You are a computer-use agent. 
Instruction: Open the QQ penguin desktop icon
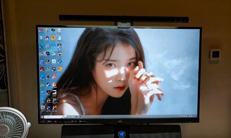pos(47,38)
